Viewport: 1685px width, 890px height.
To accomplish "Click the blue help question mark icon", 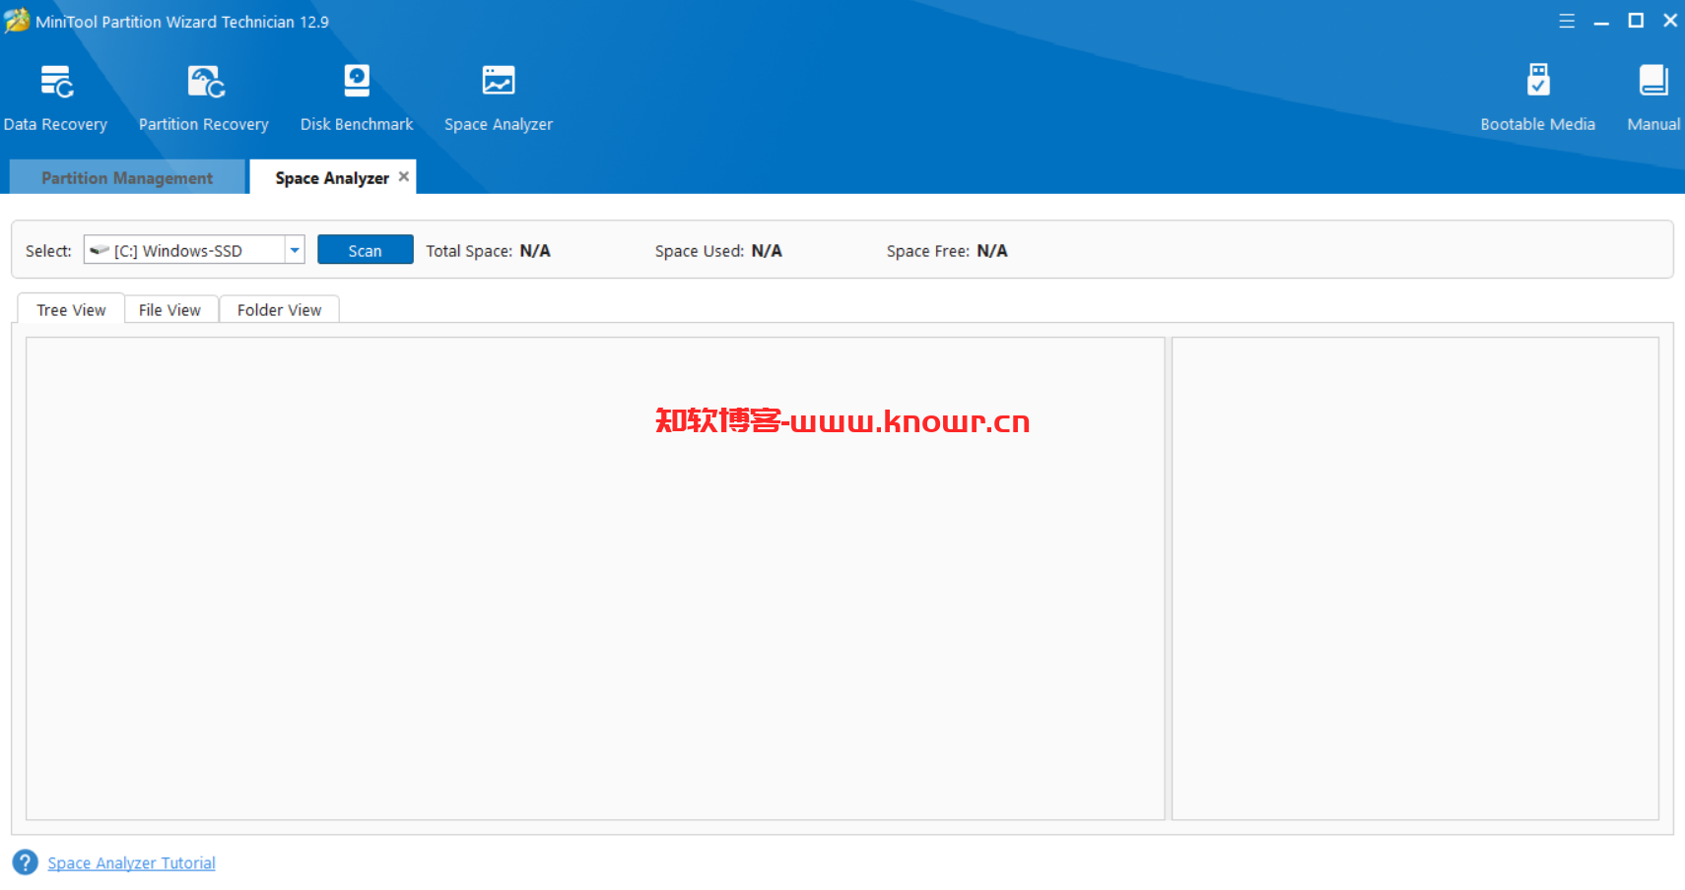I will 26,862.
